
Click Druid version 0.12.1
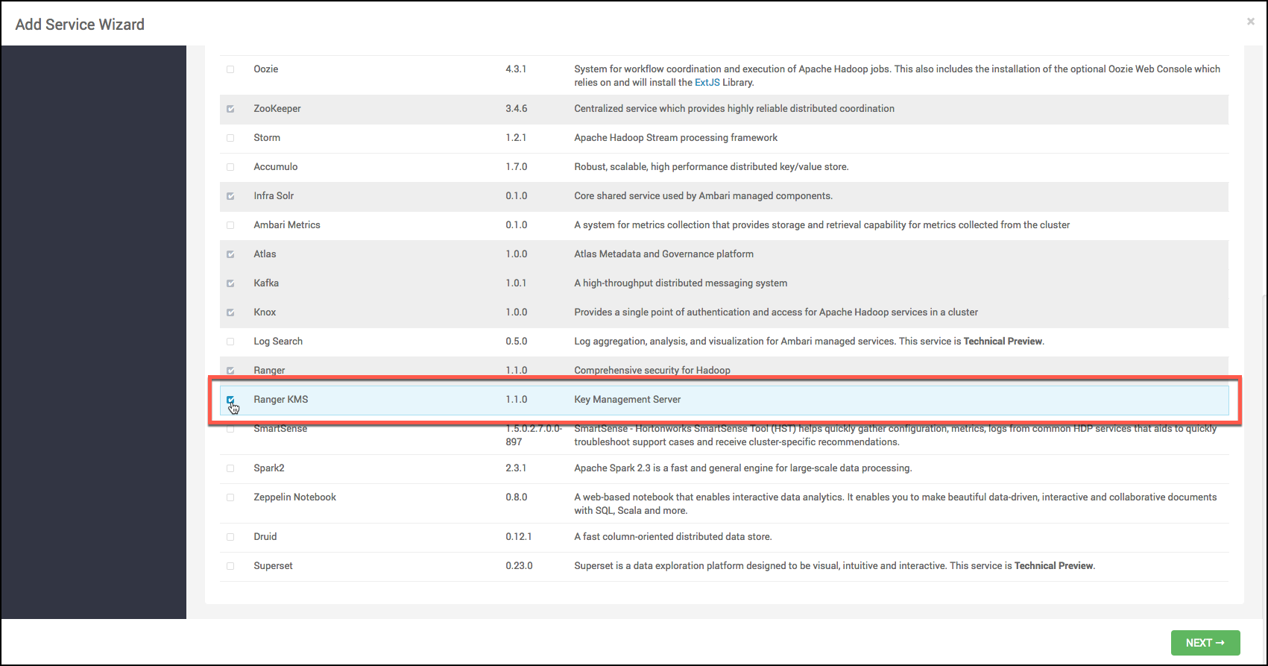coord(519,536)
